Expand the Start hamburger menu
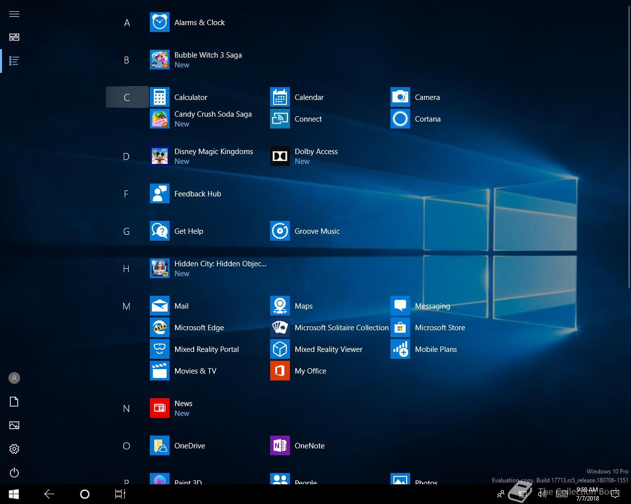Image resolution: width=631 pixels, height=504 pixels. pyautogui.click(x=14, y=14)
